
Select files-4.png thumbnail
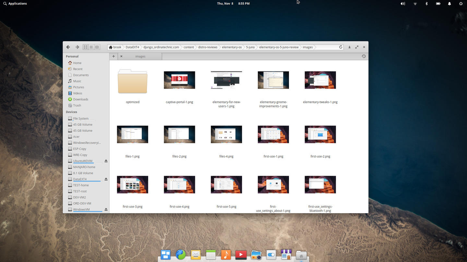tap(226, 134)
